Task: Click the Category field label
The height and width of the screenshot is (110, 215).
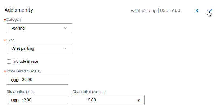Action: [x=14, y=20]
